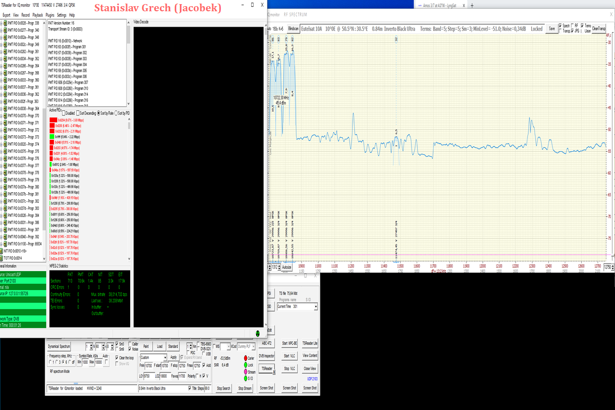
Task: Open the Current Time program dropdown
Action: 315,306
